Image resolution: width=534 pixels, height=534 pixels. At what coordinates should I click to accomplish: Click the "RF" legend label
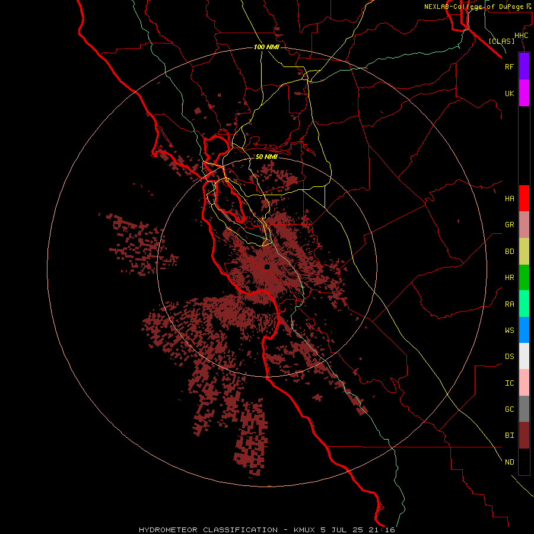pos(509,66)
